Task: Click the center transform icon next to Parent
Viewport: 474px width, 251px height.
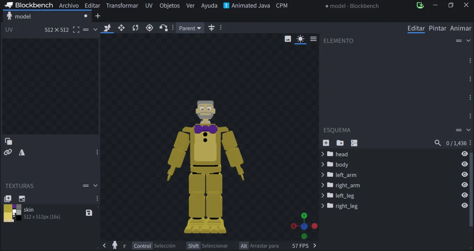Action: tap(211, 28)
